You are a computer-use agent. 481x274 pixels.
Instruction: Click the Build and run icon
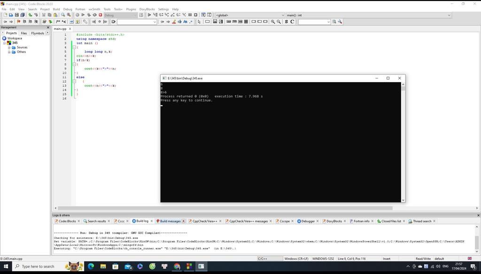pos(89,15)
